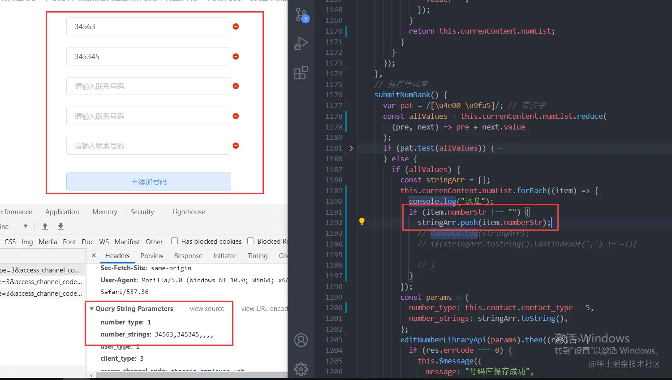Click the view URL encoded link
This screenshot has height=380, width=672.
coord(264,309)
